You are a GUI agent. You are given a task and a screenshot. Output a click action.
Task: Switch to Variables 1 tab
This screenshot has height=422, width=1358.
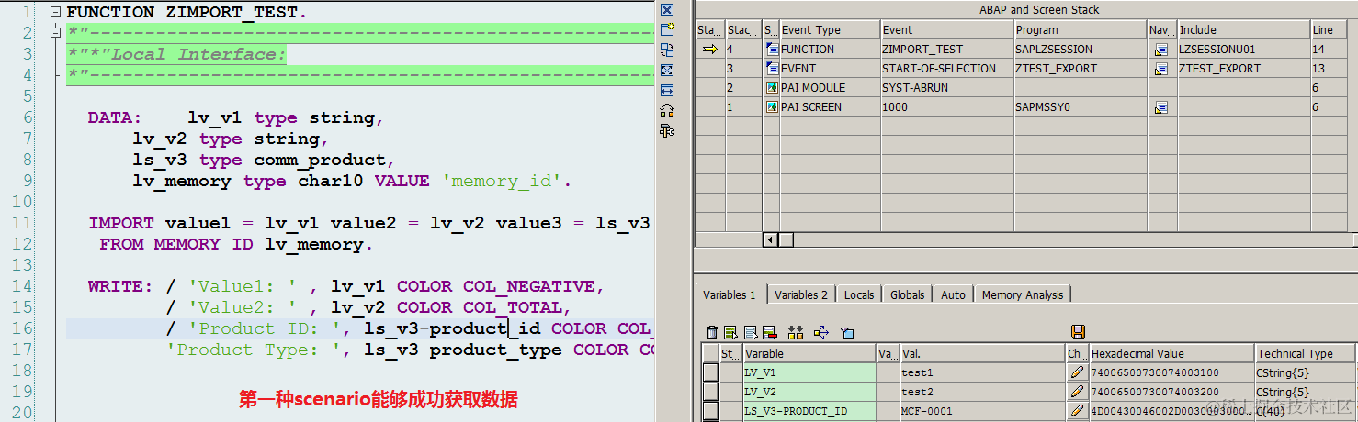(x=730, y=294)
